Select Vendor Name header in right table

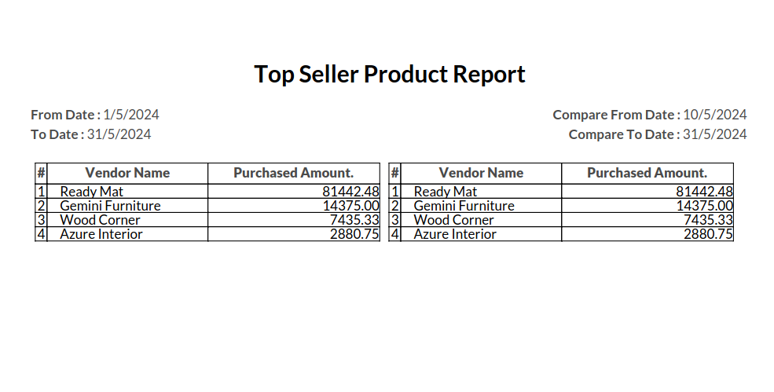click(x=481, y=173)
